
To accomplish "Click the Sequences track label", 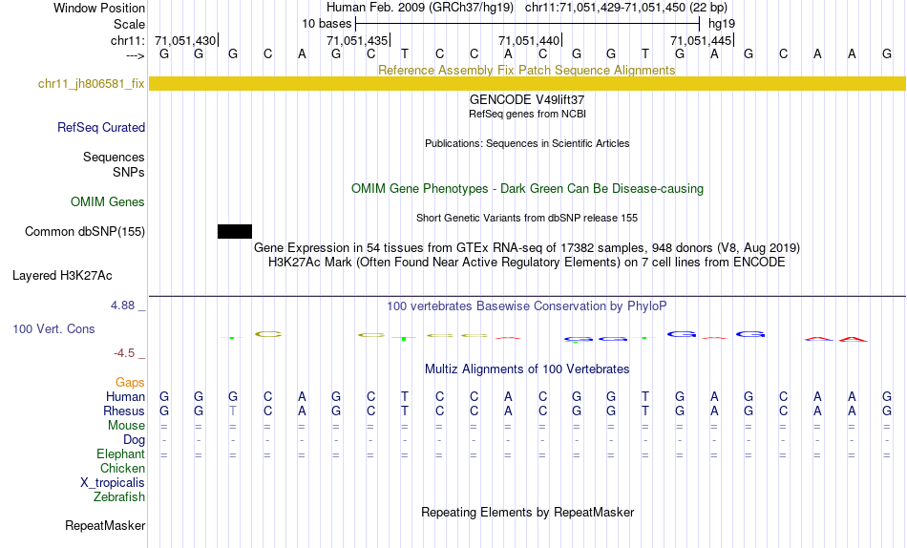I will 114,157.
